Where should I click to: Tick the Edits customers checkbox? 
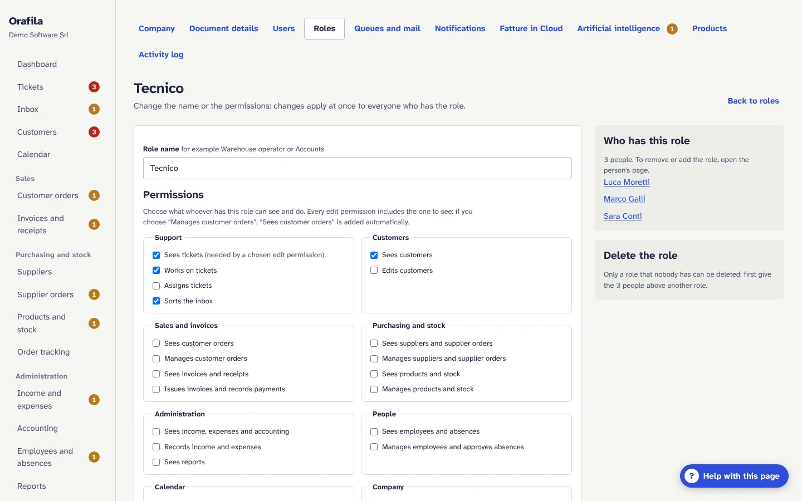click(374, 271)
